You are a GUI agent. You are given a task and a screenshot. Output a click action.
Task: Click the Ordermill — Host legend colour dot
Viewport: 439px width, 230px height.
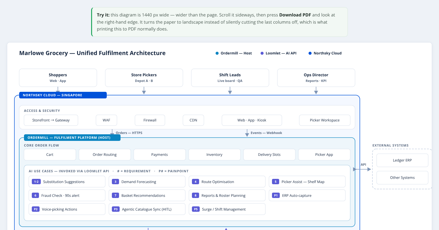click(x=217, y=53)
